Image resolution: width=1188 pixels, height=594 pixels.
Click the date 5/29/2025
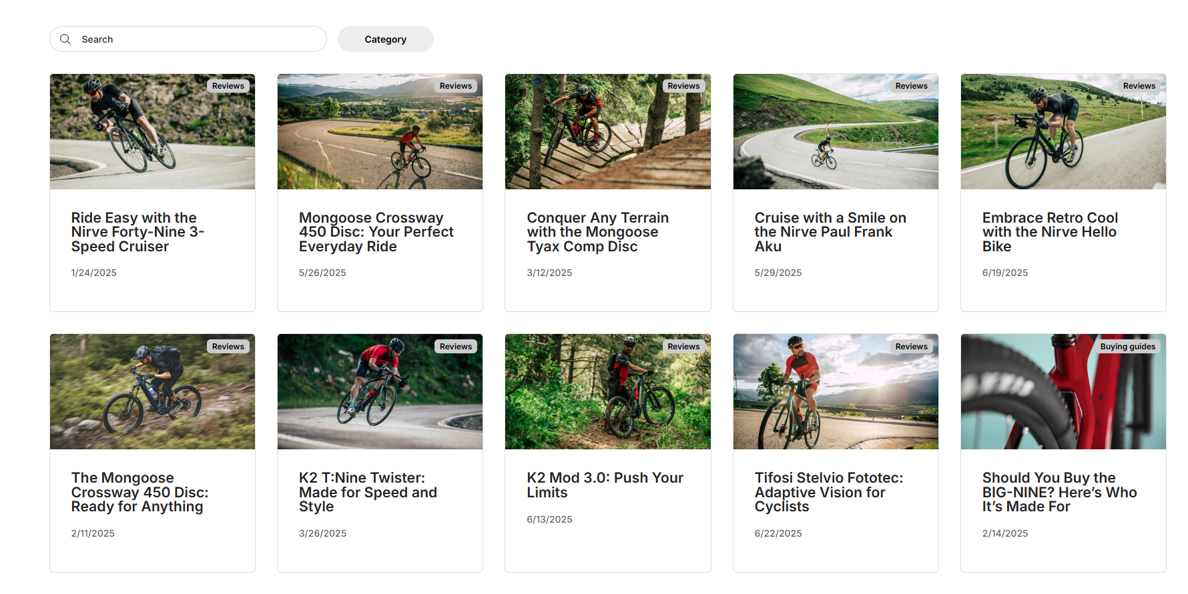[x=778, y=273]
